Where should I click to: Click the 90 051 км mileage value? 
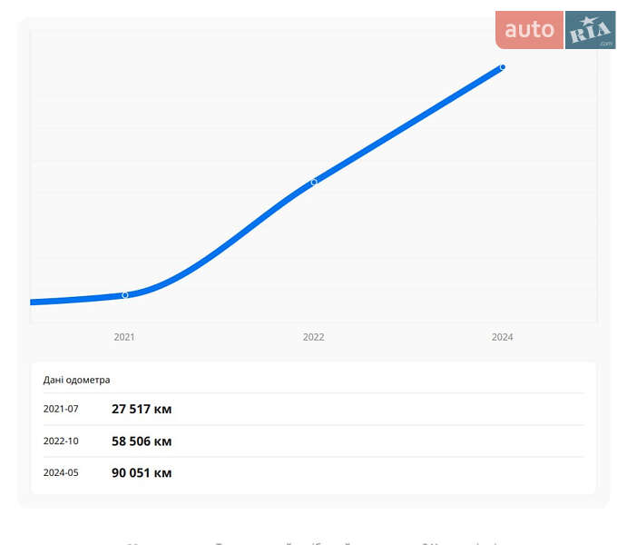(142, 472)
